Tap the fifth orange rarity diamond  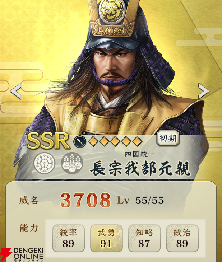pyautogui.click(x=137, y=141)
